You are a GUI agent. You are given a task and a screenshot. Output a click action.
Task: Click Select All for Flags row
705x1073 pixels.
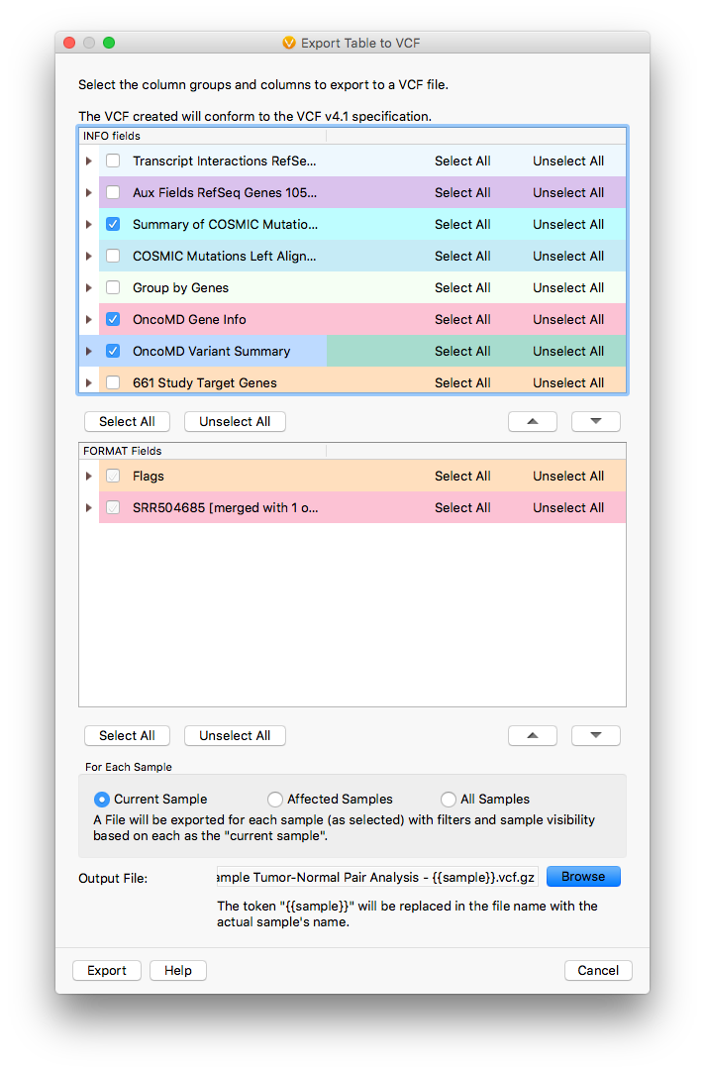[462, 476]
